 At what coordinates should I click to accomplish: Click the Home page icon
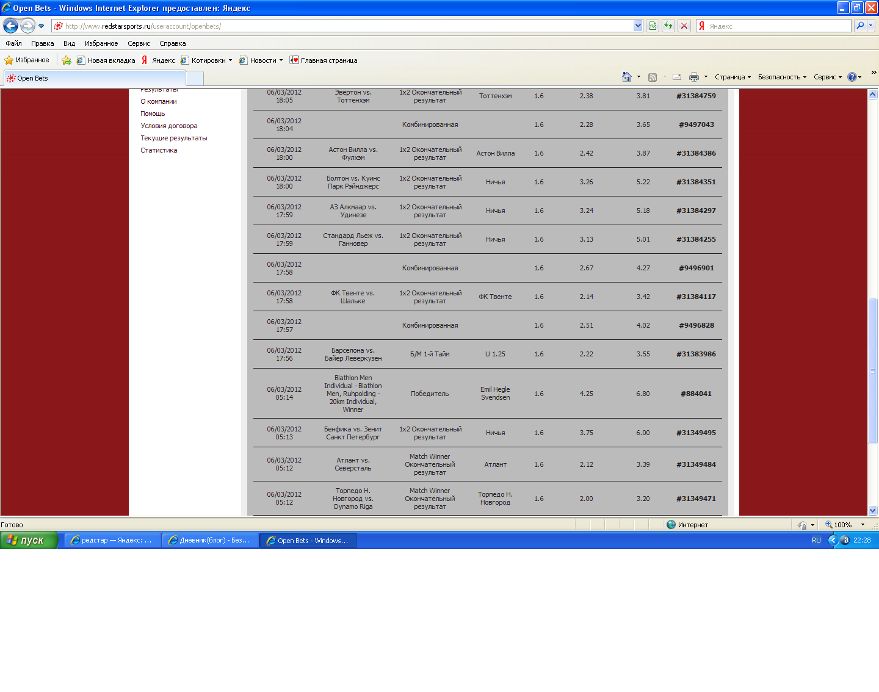[626, 77]
